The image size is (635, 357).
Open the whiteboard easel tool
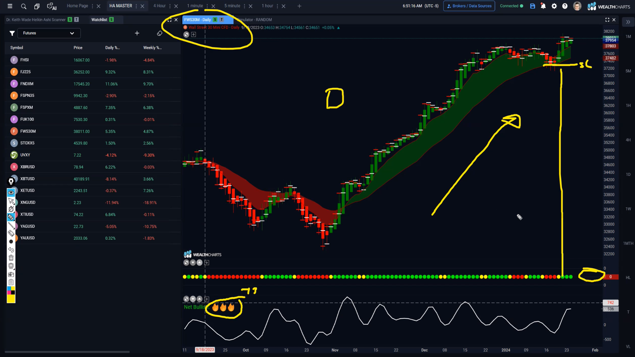tap(11, 266)
